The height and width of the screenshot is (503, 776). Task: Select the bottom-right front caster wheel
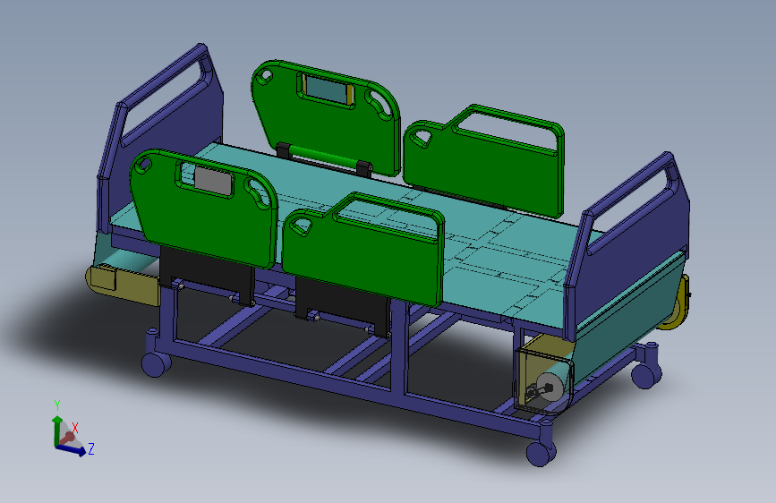tap(540, 454)
